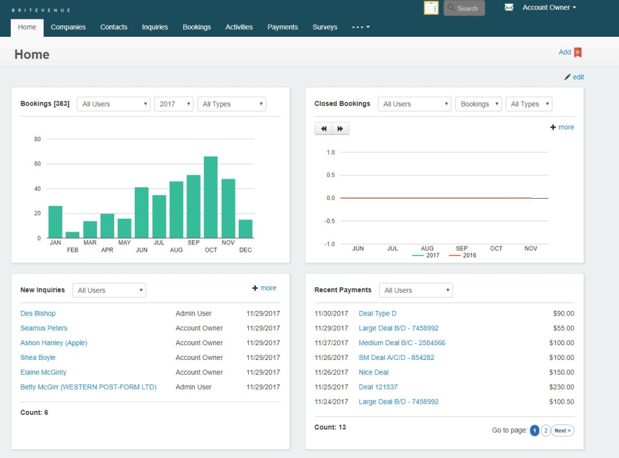The width and height of the screenshot is (619, 458).
Task: Click the forward double-arrow in Closed Bookings
Action: [339, 128]
